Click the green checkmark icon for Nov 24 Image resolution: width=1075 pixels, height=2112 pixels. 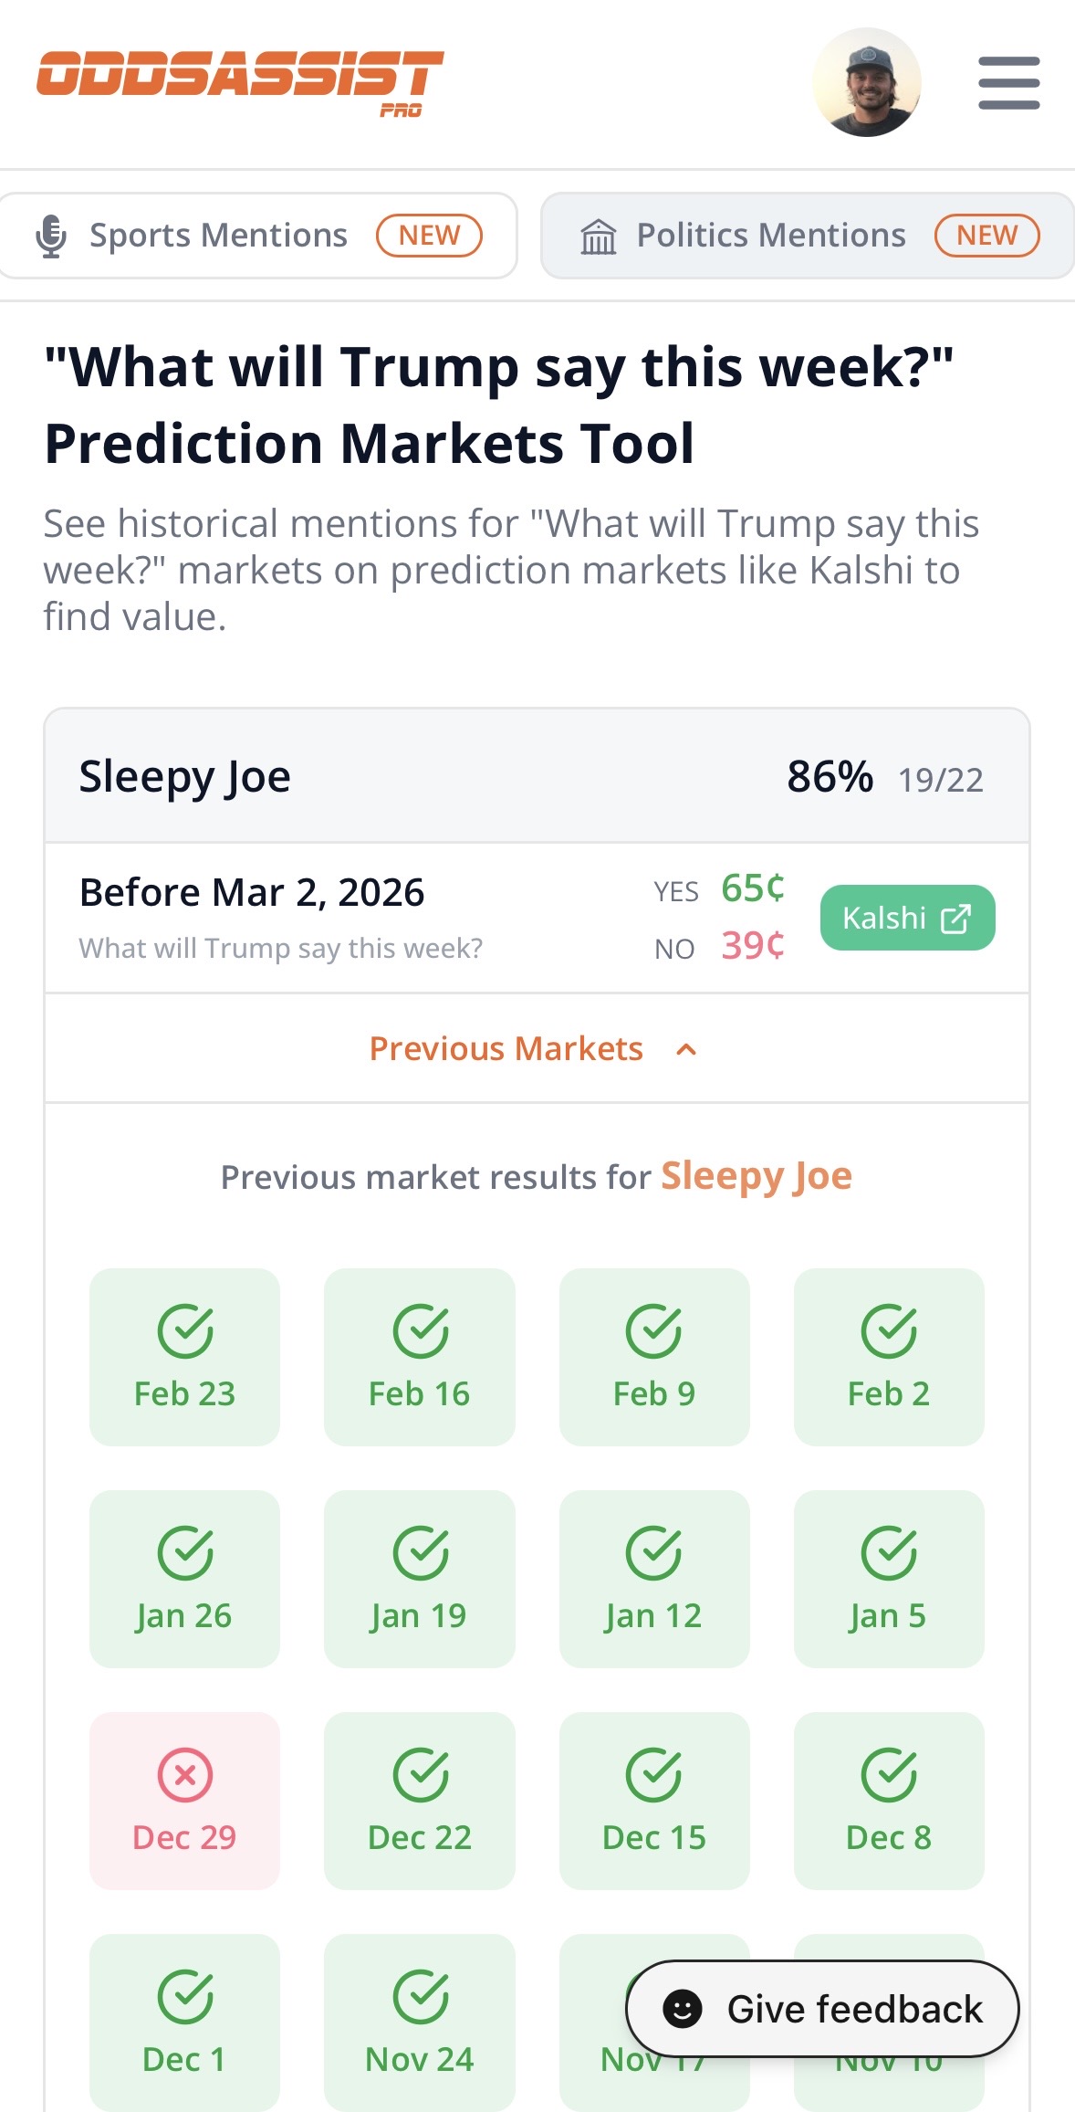point(419,1995)
